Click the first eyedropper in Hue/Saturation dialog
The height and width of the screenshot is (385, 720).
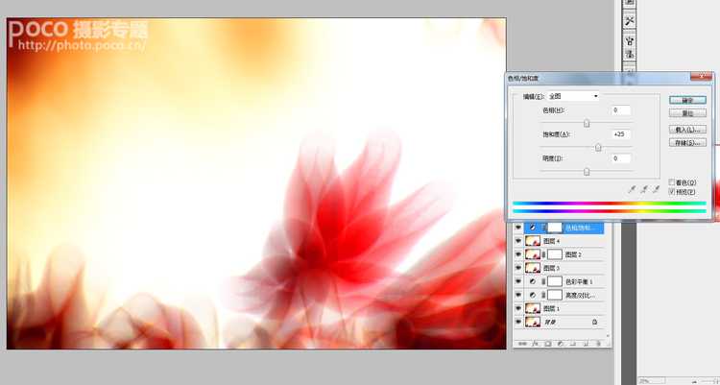tap(632, 190)
